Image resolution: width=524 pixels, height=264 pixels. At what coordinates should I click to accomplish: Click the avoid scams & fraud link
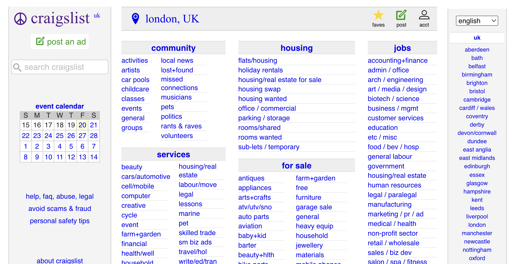[x=60, y=209]
